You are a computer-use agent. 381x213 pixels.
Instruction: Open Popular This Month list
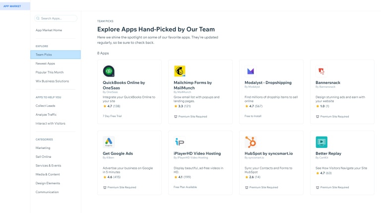[x=50, y=72]
